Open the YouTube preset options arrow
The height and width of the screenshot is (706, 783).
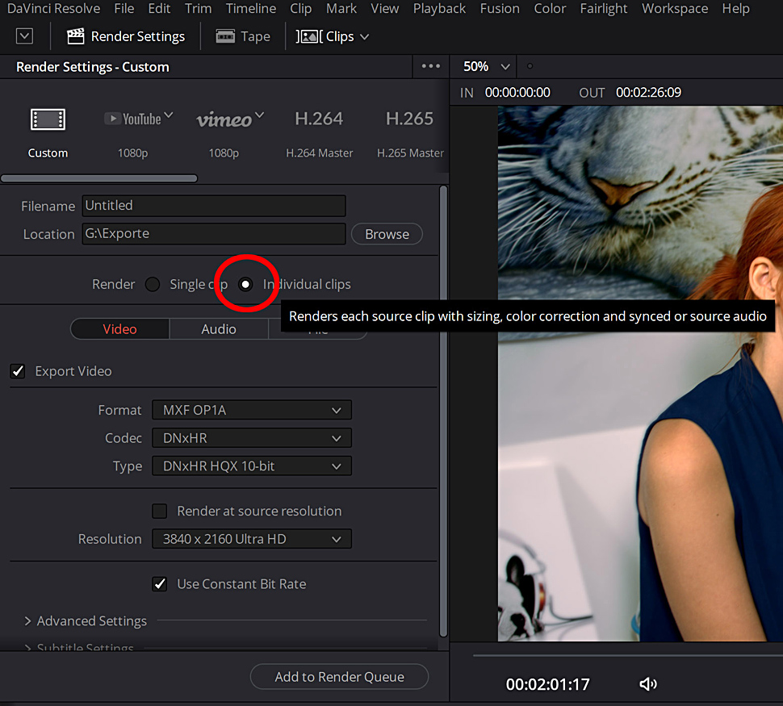pyautogui.click(x=169, y=115)
